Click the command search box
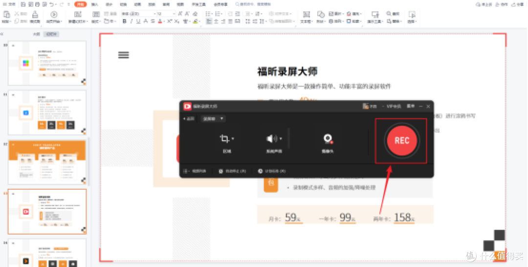 point(253,4)
